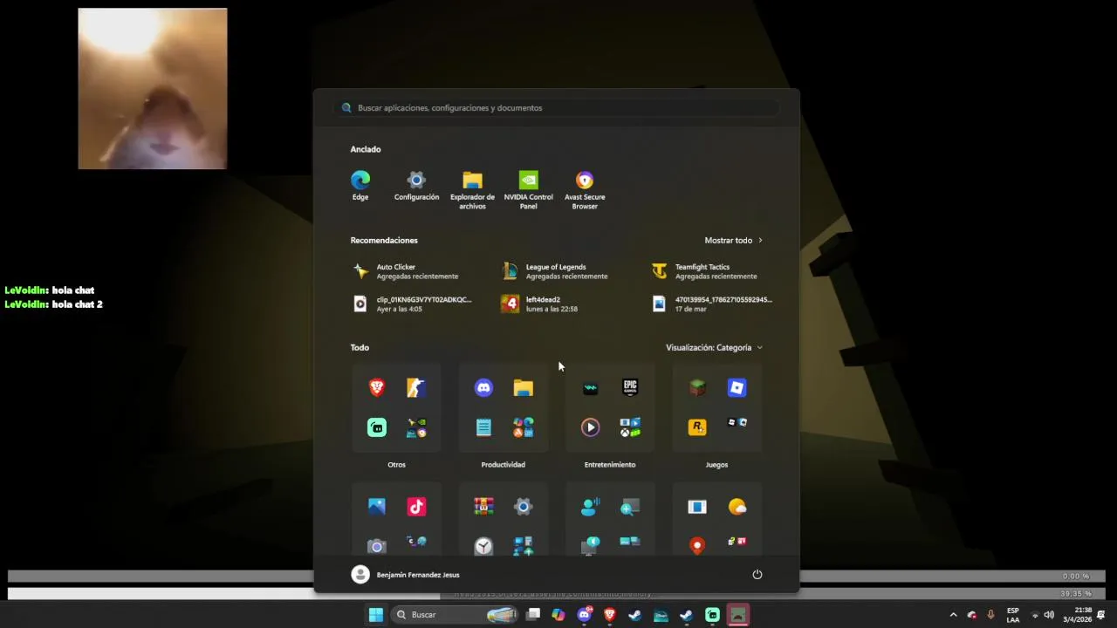
Task: Open the 470139954 recommended image file
Action: pyautogui.click(x=712, y=304)
